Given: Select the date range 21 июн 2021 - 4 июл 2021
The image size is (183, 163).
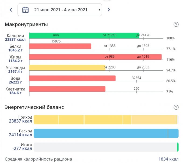Looking at the screenshot, I should pos(61,10).
